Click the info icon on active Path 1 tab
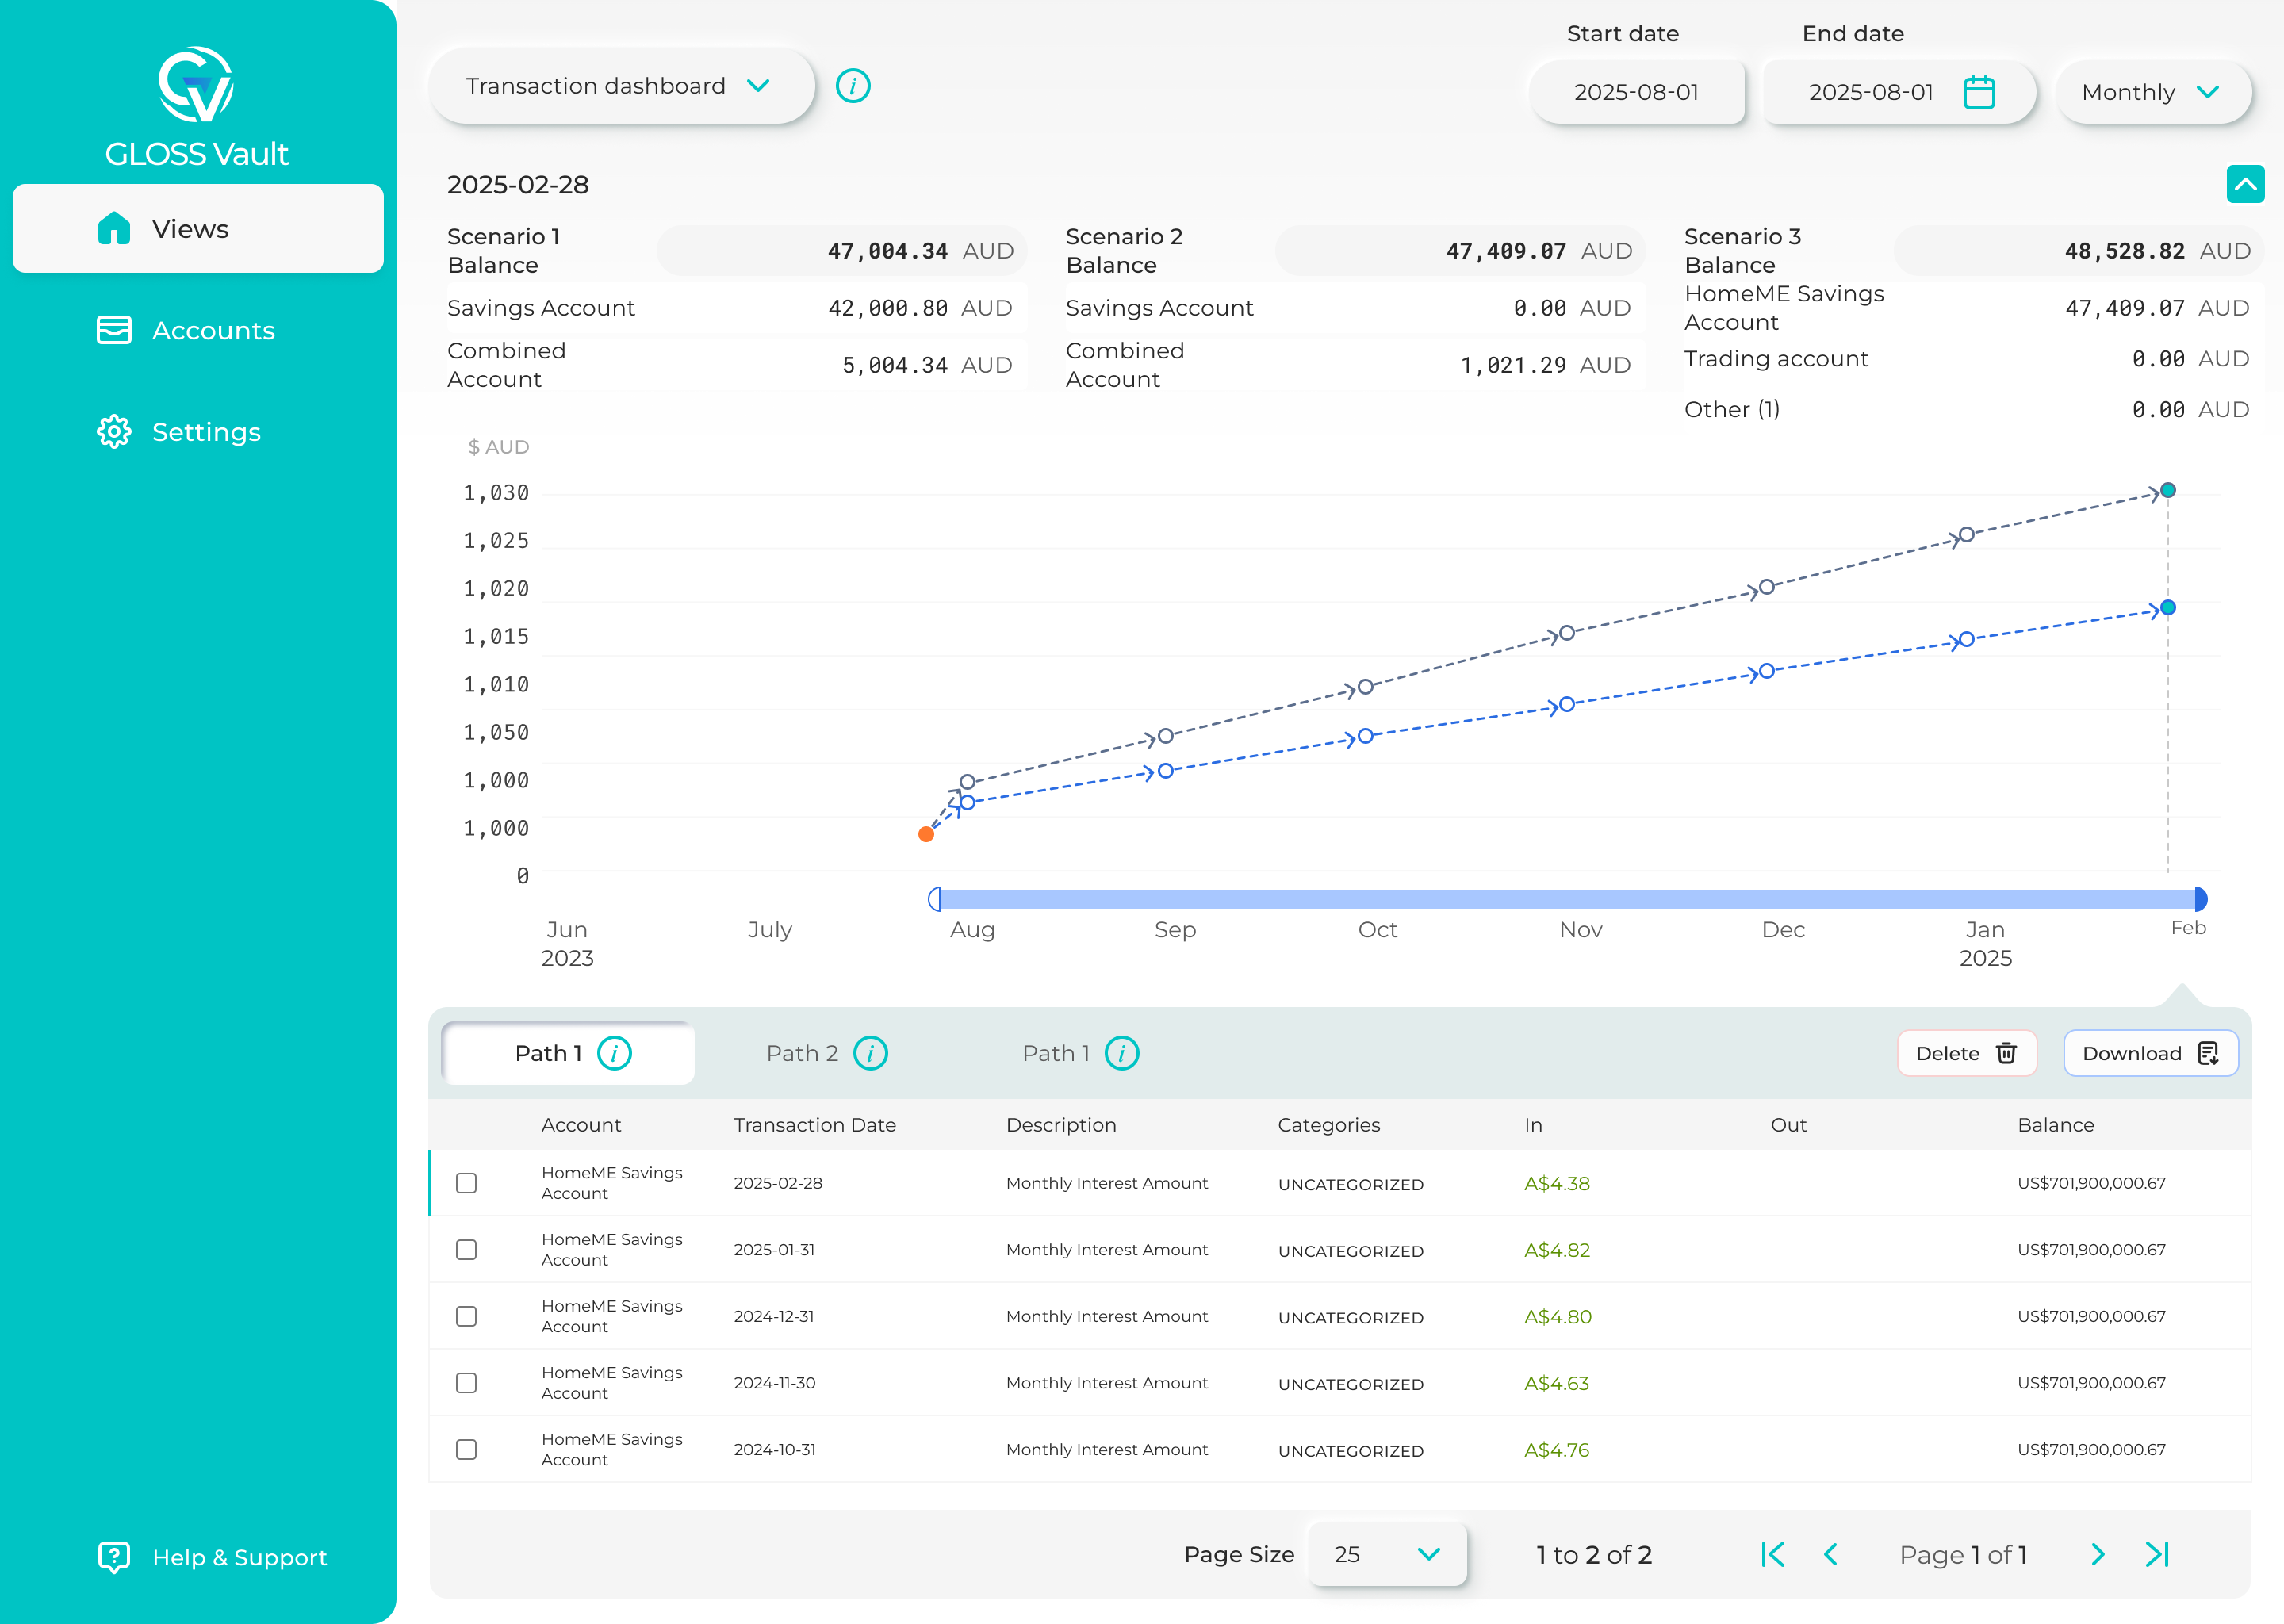 614,1053
